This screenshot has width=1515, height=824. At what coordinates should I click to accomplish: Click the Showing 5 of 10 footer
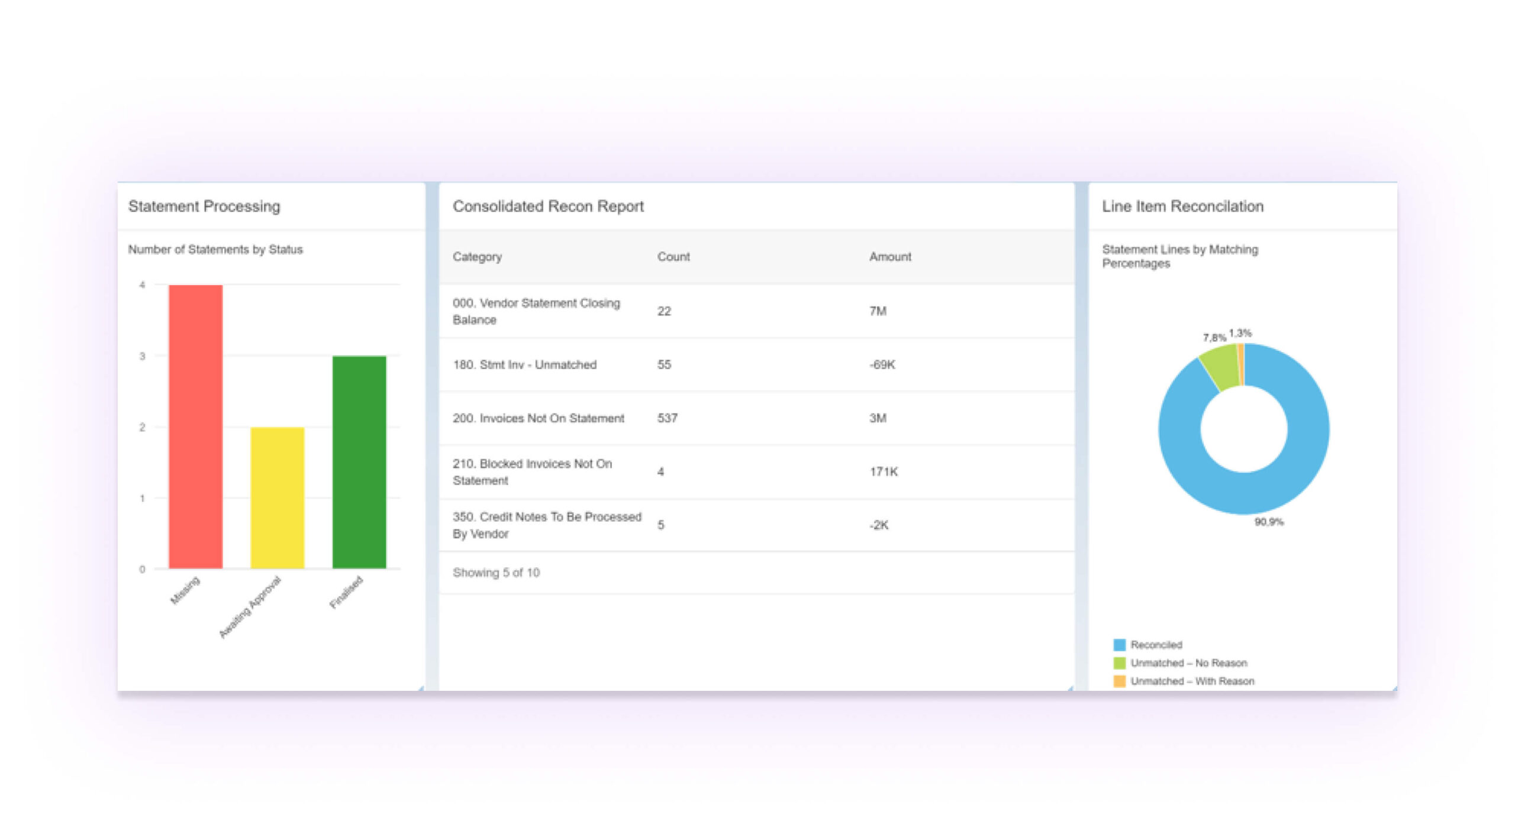click(496, 573)
